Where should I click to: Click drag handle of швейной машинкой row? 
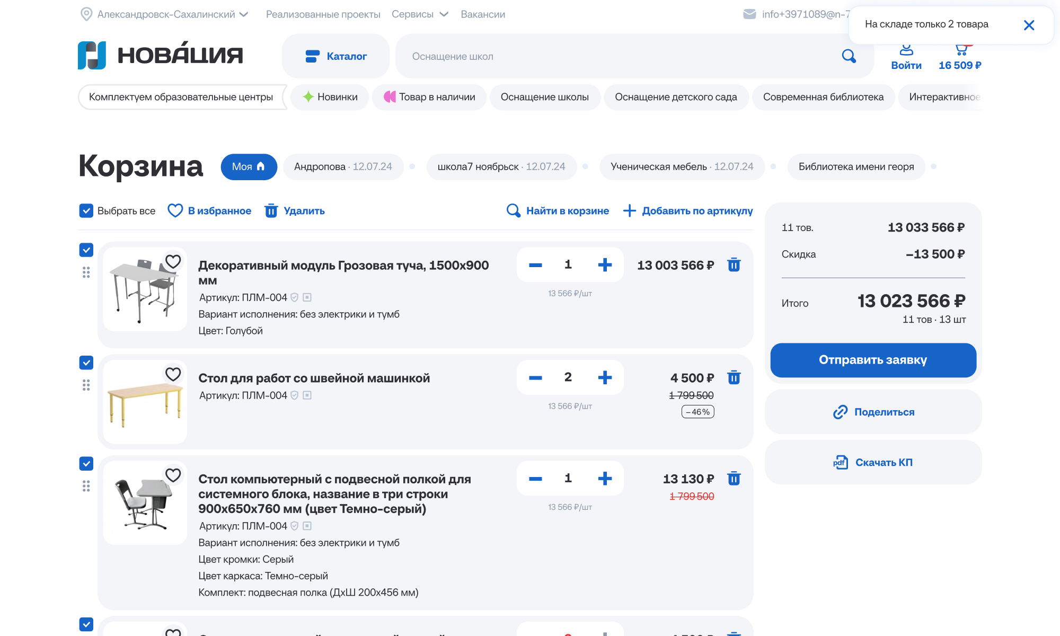tap(86, 385)
